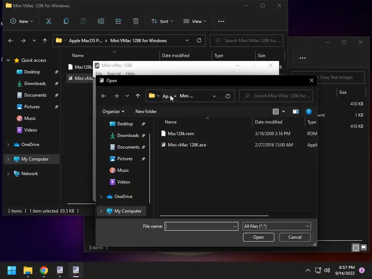Switch to details view in background window
Screen dimensions: 372x279
356,248
